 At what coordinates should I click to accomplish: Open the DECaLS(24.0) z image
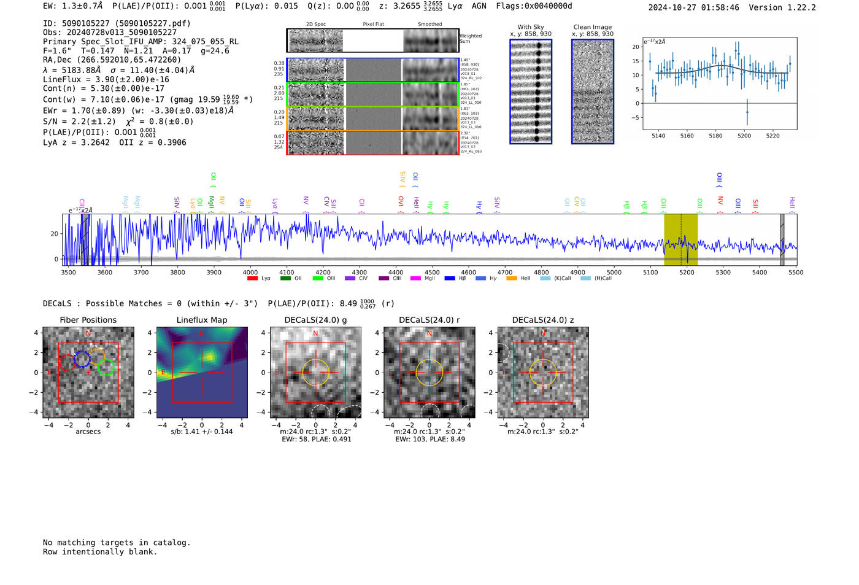543,373
